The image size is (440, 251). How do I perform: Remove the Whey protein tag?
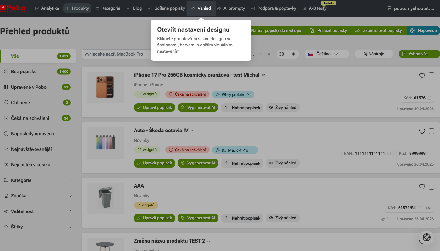(x=248, y=94)
